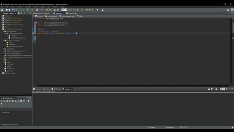Click the filter funnel icon in Boot Dashboard

pos(29,101)
